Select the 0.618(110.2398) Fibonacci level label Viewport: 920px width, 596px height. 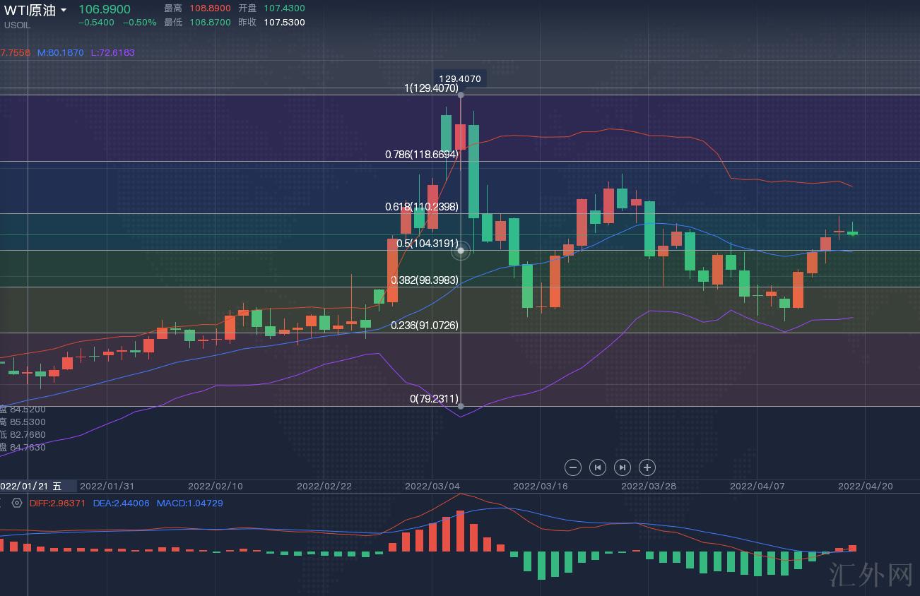(x=421, y=207)
